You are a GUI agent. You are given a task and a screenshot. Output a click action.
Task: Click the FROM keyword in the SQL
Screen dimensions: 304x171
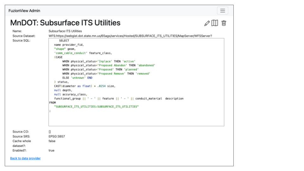[x=53, y=103]
